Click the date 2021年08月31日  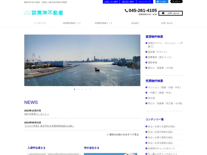pos(33,123)
